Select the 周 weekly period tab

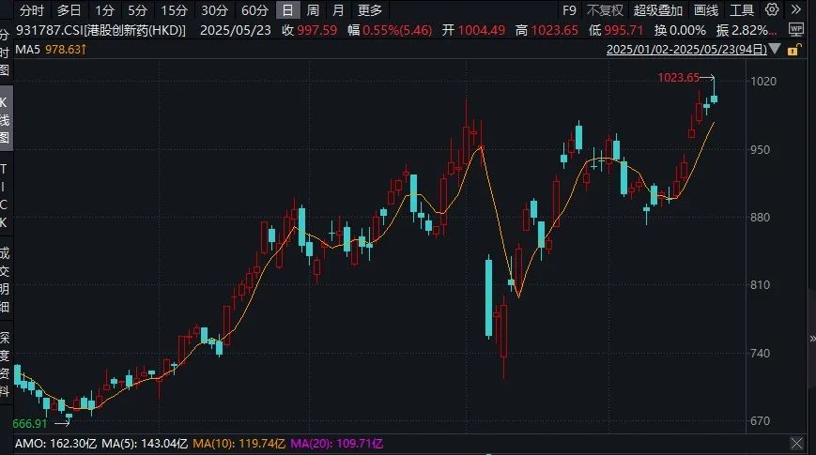tap(313, 10)
